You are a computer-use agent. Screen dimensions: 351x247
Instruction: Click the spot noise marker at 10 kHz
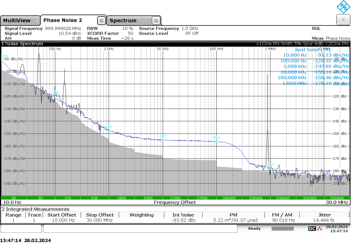[x=163, y=136]
